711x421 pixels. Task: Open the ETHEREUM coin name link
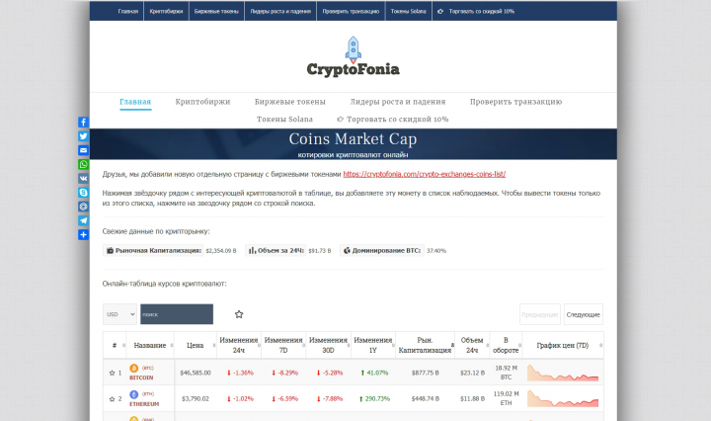[144, 404]
